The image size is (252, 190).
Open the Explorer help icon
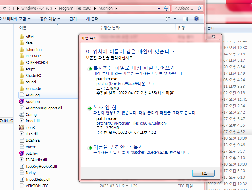coord(196,19)
